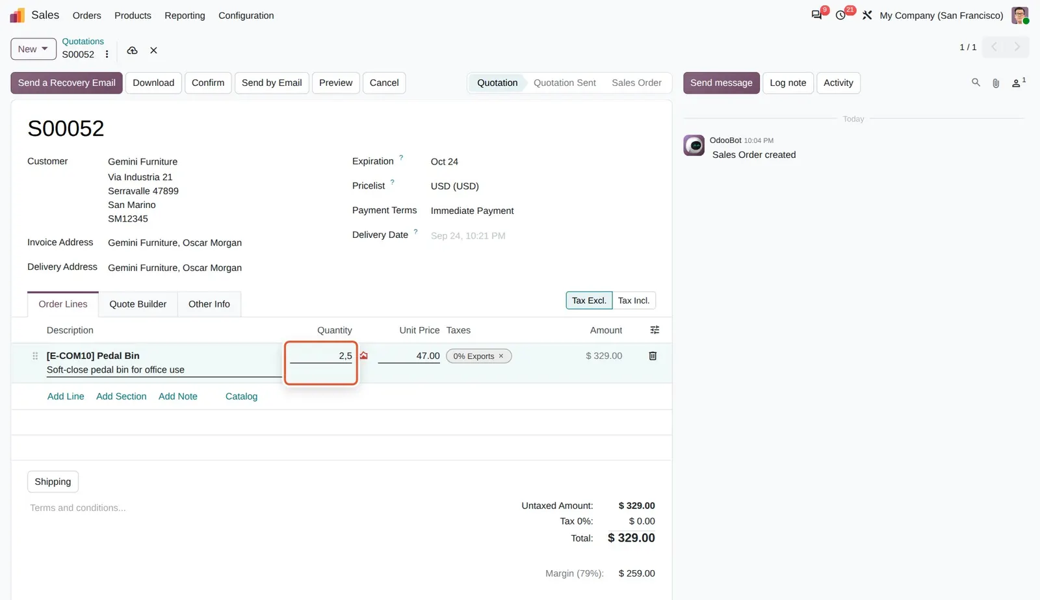Open the Orders menu

pyautogui.click(x=87, y=16)
